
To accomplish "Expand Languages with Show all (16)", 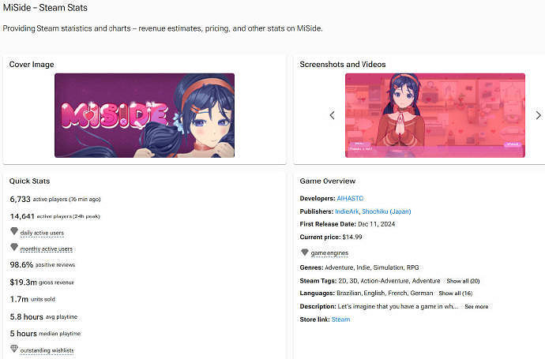I will (x=455, y=293).
